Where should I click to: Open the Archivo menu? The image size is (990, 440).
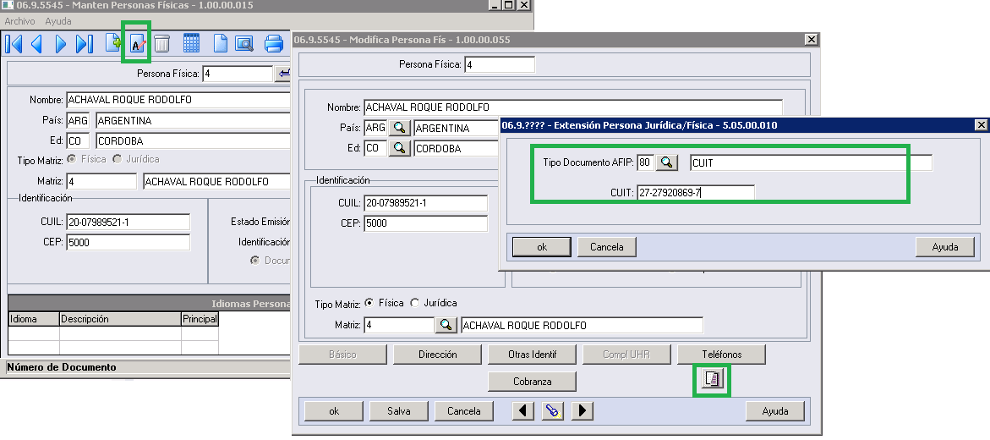pyautogui.click(x=19, y=21)
